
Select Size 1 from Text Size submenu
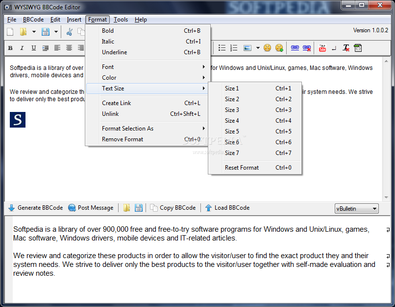click(255, 88)
